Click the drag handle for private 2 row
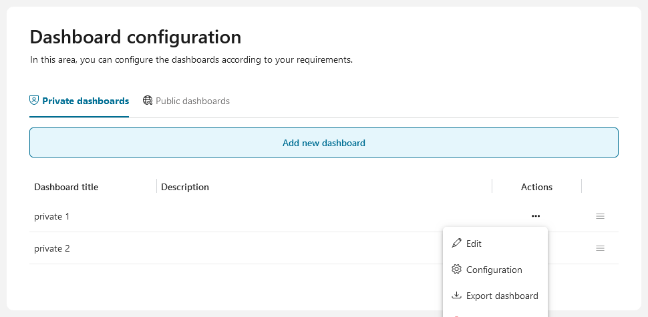The width and height of the screenshot is (648, 317). tap(600, 248)
